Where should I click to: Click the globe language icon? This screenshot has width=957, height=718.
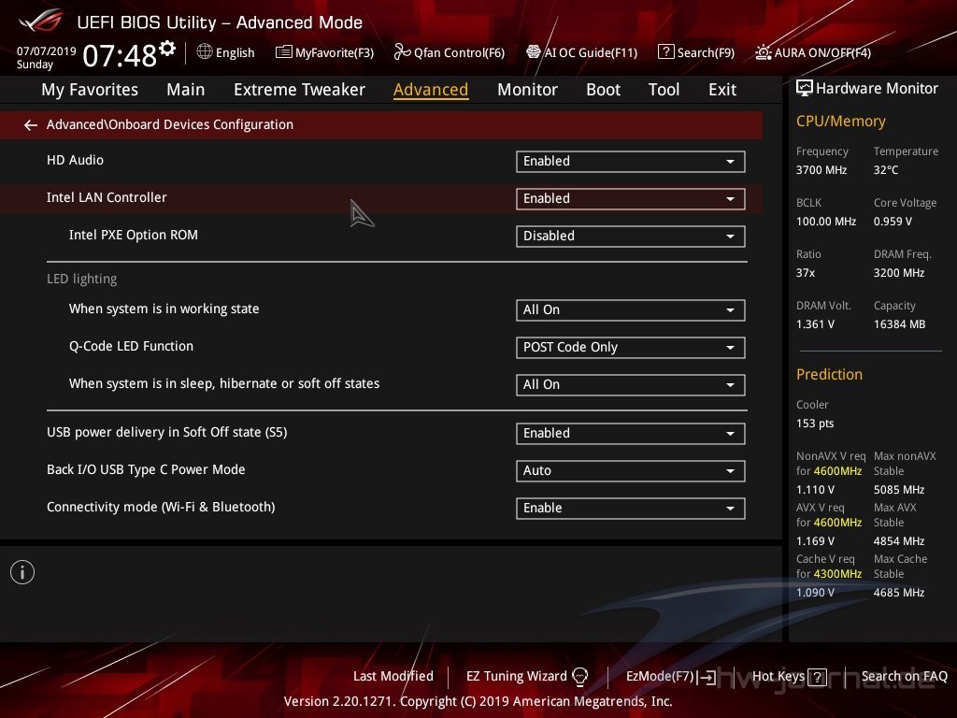coord(205,52)
